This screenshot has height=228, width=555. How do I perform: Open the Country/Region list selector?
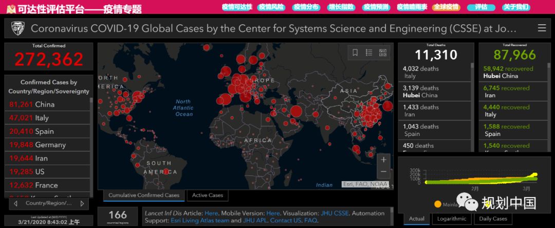49,203
